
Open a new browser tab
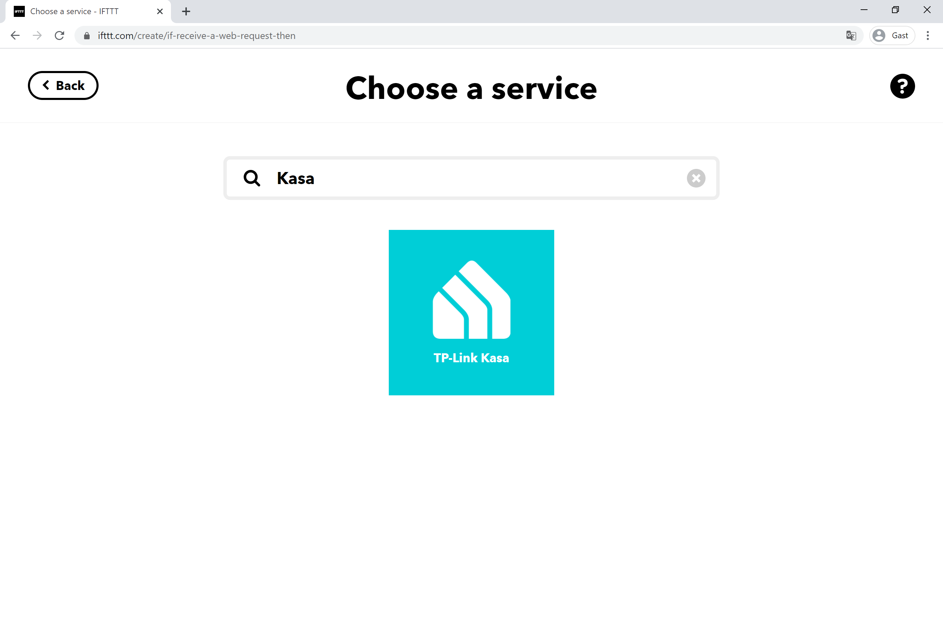[x=186, y=11]
